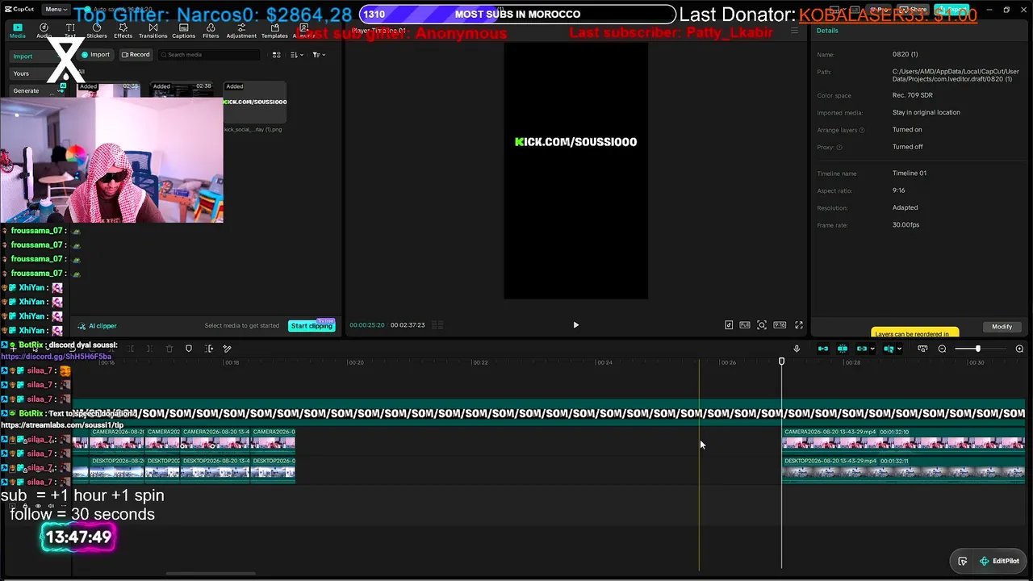Click the Search media field
1033x581 pixels.
coord(209,55)
